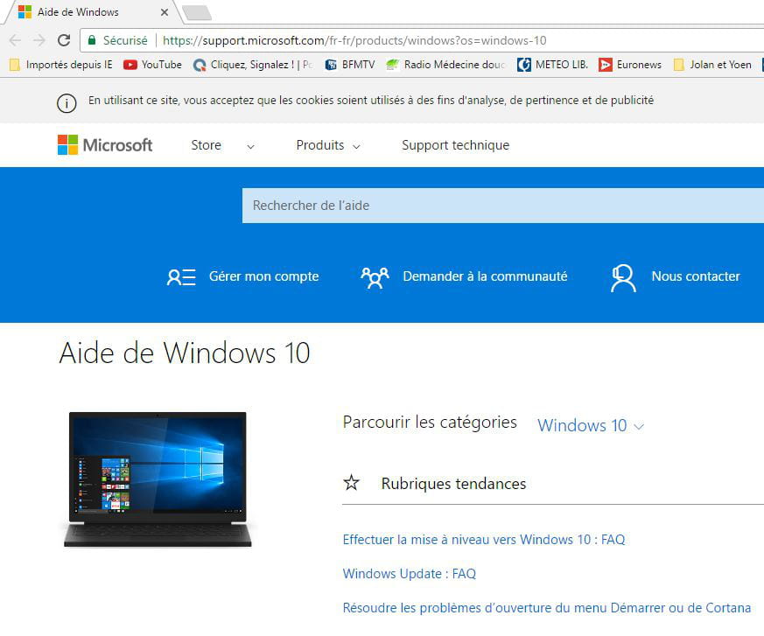The height and width of the screenshot is (636, 764).
Task: Open the Nous contacter link
Action: click(x=696, y=276)
